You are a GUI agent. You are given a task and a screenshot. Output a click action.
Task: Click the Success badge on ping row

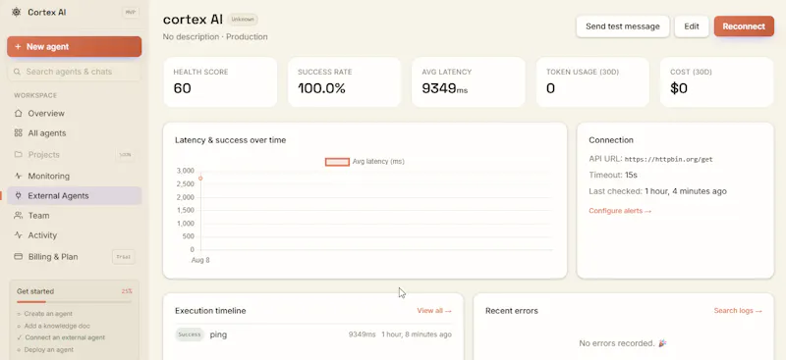click(x=190, y=334)
